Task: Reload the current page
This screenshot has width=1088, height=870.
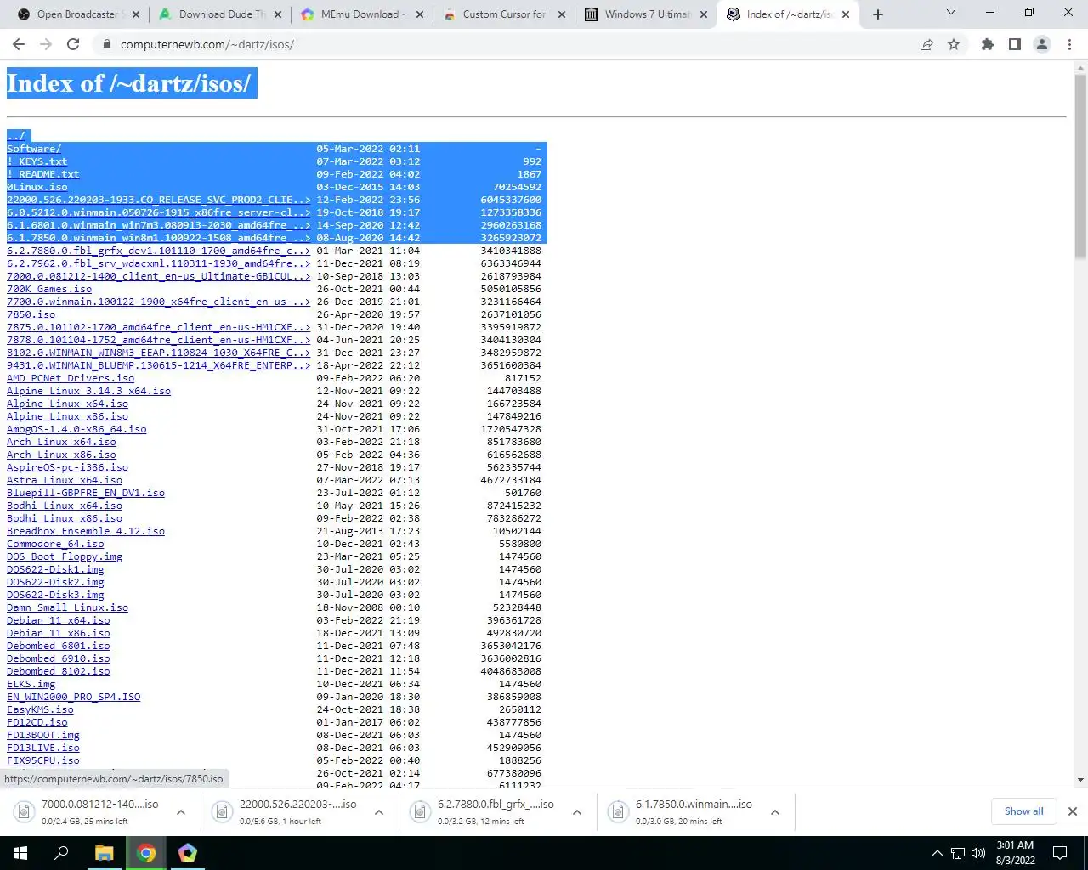Action: pos(73,44)
